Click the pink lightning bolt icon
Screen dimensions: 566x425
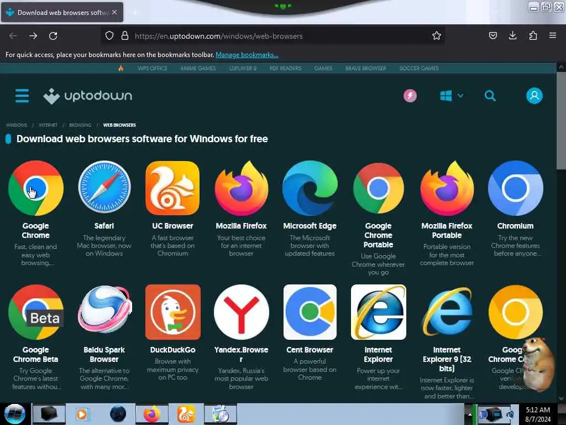pos(410,96)
